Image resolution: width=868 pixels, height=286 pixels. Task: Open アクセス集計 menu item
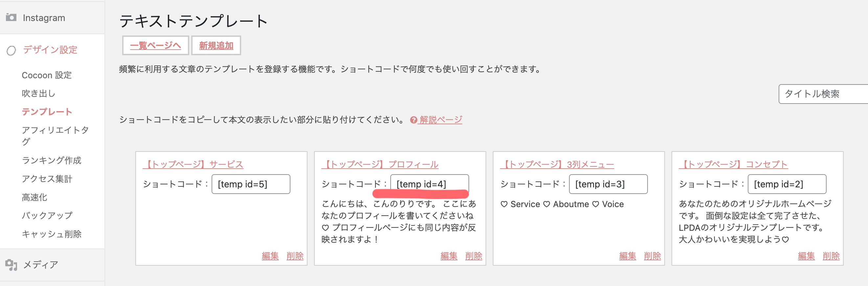47,179
